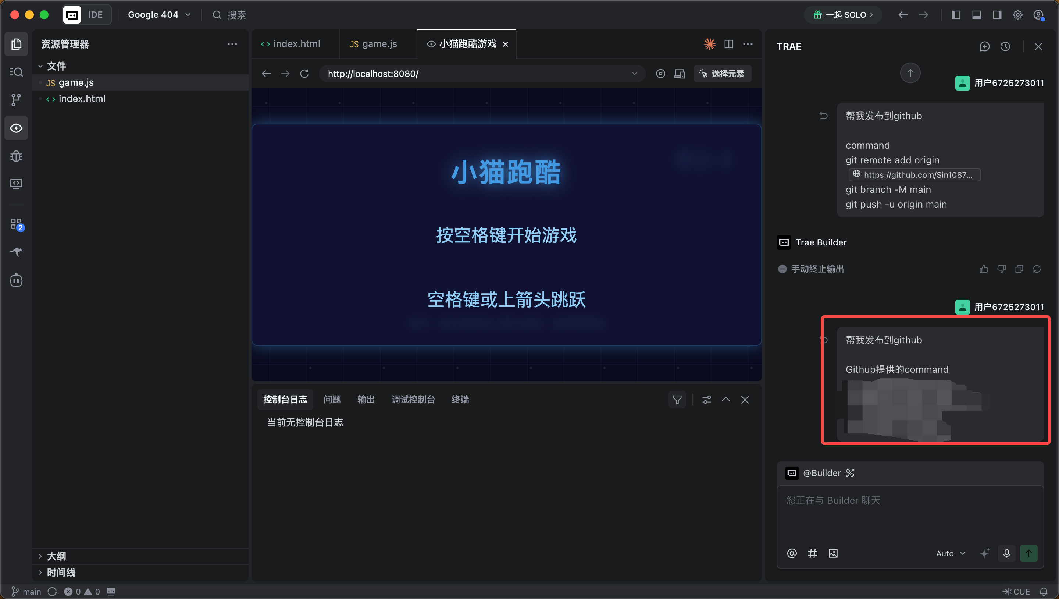Close the 小猫跑酷游戏 preview tab
Viewport: 1059px width, 599px height.
pyautogui.click(x=506, y=44)
